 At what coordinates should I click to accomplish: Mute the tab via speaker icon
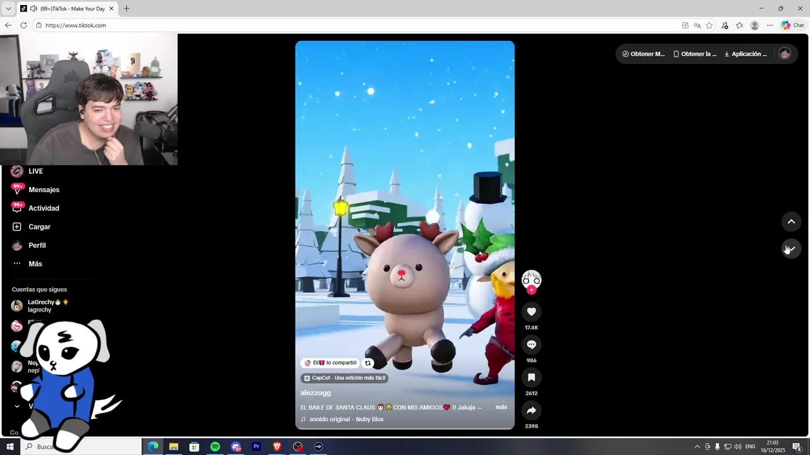[x=34, y=9]
